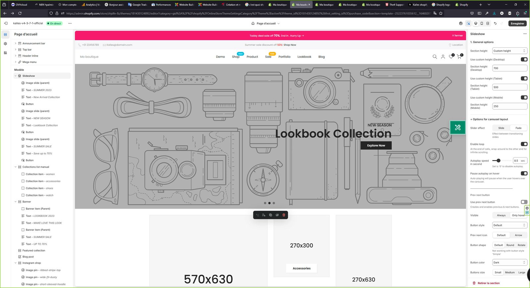The image size is (530, 288).
Task: Activate the inspector selection tool icon
Action: point(468,24)
